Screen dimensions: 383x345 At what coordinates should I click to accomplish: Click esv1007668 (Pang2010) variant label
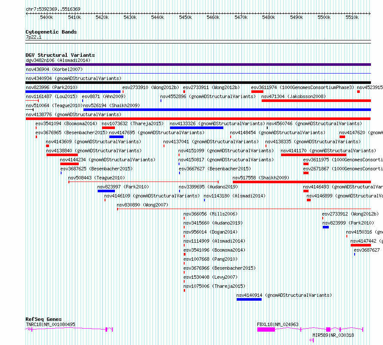click(210, 259)
